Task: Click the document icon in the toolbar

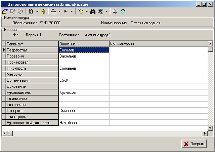Action: 31,11
